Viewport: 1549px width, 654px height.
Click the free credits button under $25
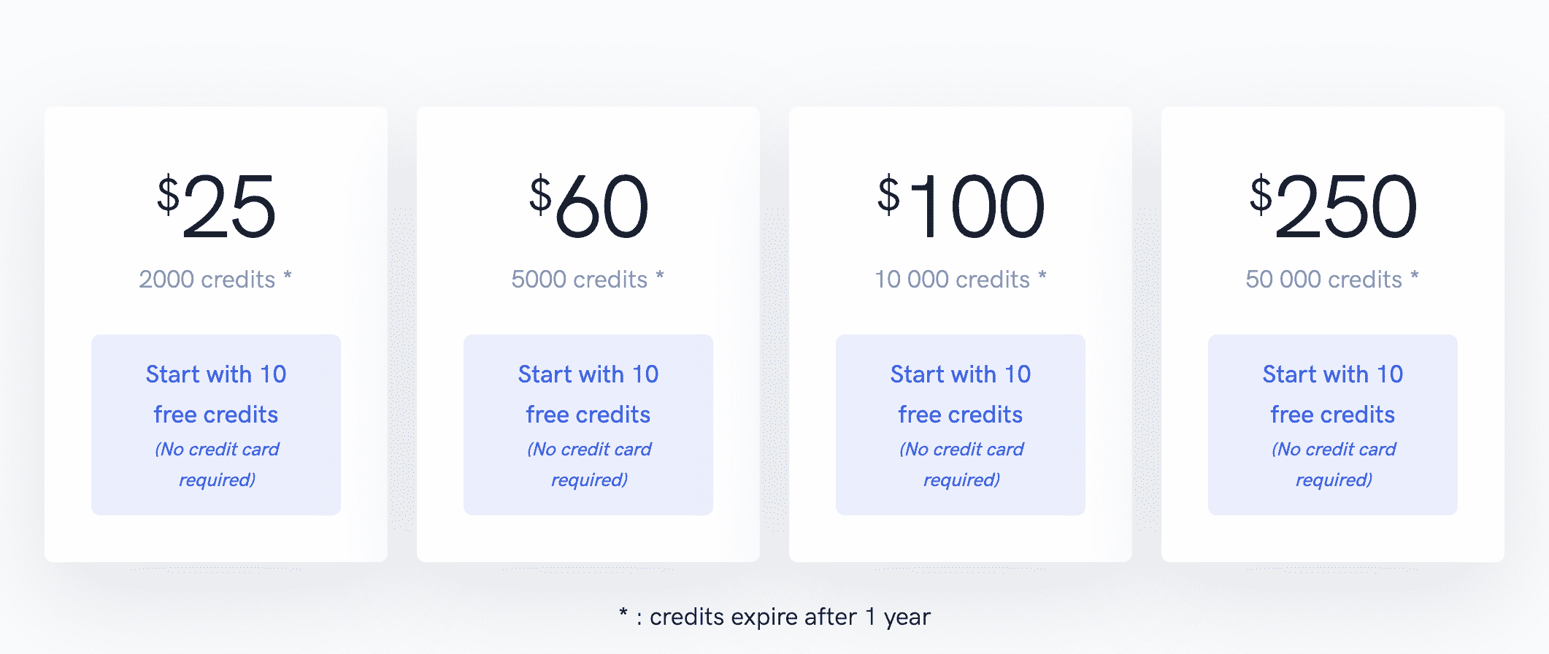[x=216, y=425]
